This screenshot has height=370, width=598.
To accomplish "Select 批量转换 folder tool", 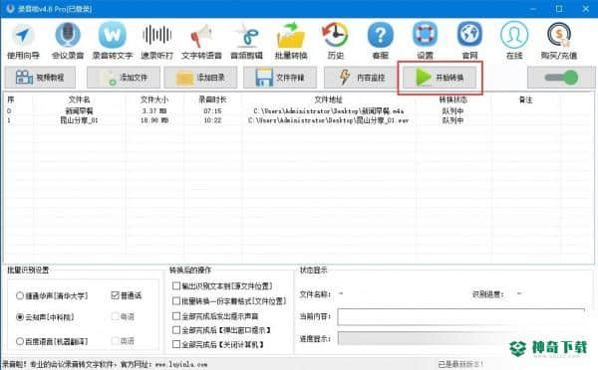I will click(291, 41).
